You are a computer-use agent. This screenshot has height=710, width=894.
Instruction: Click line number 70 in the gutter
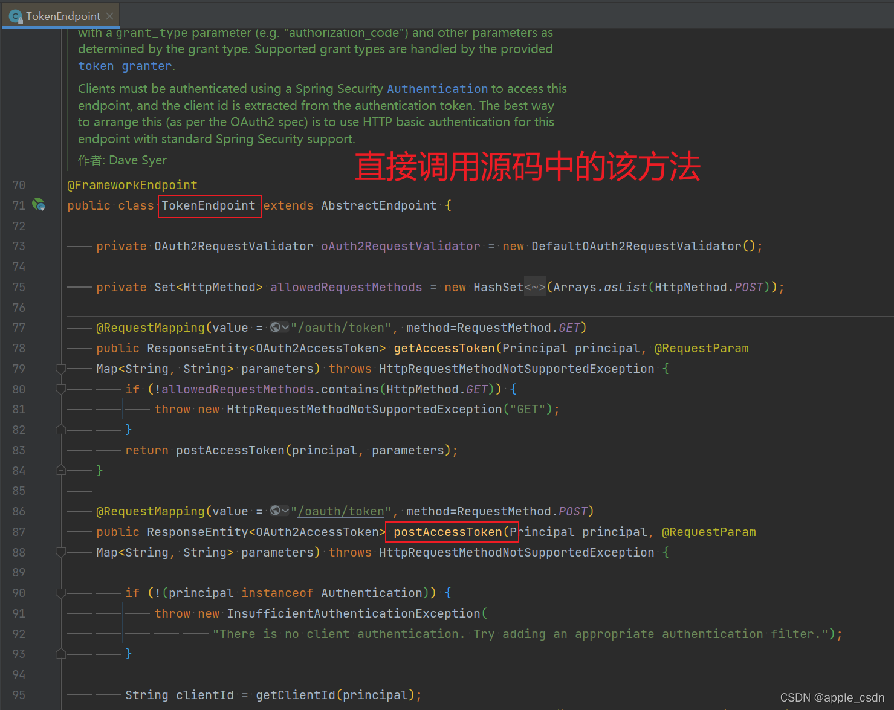[x=19, y=185]
